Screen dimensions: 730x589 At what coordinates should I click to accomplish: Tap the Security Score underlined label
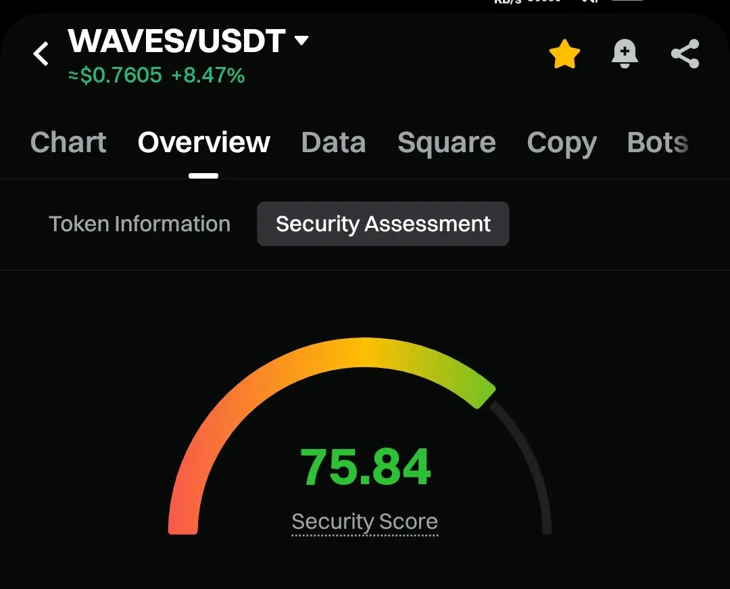coord(364,522)
